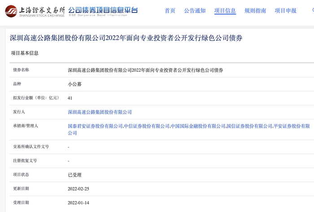
Task: Select the 项目信息 menu item
Action: click(x=225, y=11)
